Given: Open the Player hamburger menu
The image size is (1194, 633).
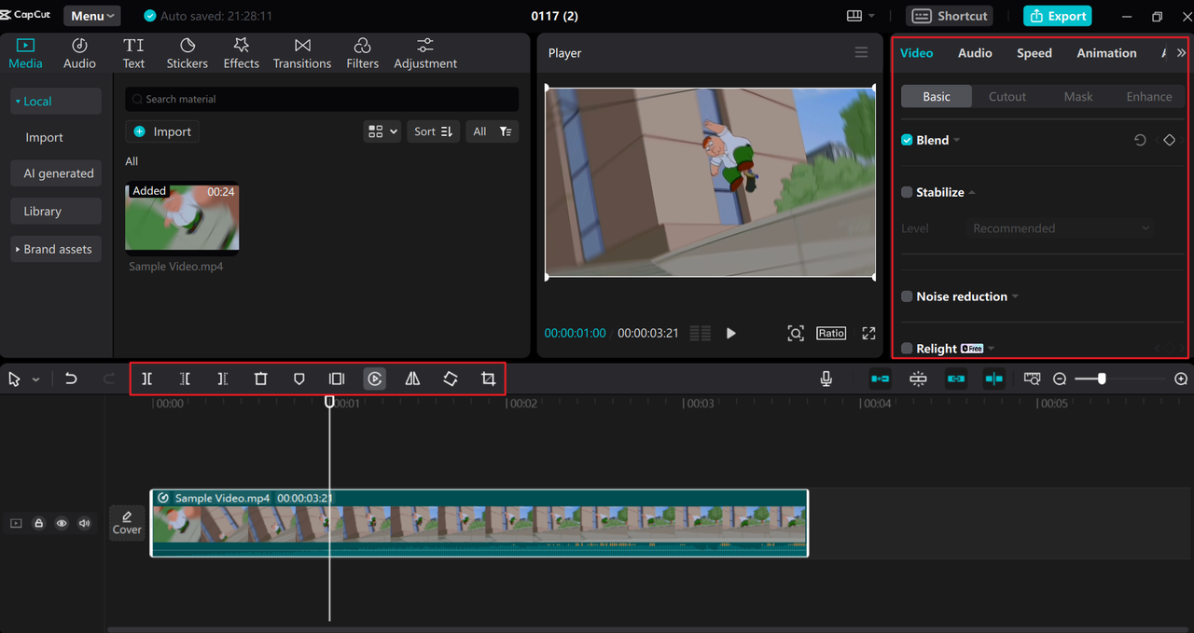Looking at the screenshot, I should point(861,53).
